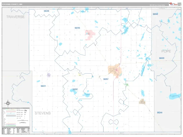Click the large 'City' sample in legend
Viewport: 183px width, 137px height.
(26, 110)
